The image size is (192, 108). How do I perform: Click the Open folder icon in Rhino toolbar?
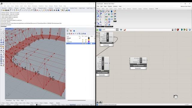click(x=4, y=10)
